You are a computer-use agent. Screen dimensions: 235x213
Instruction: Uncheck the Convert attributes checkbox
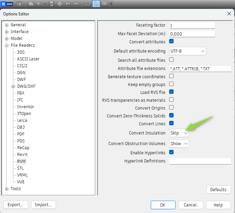pos(172,41)
